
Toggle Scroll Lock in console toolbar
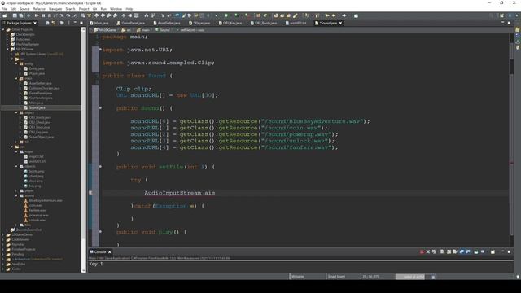pos(449,251)
